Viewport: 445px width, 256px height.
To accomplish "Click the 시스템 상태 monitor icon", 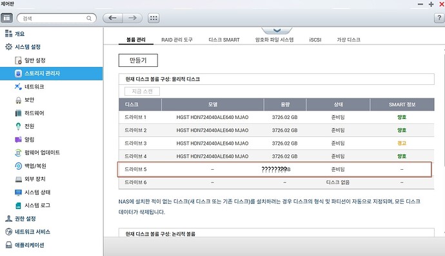I will coord(18,192).
